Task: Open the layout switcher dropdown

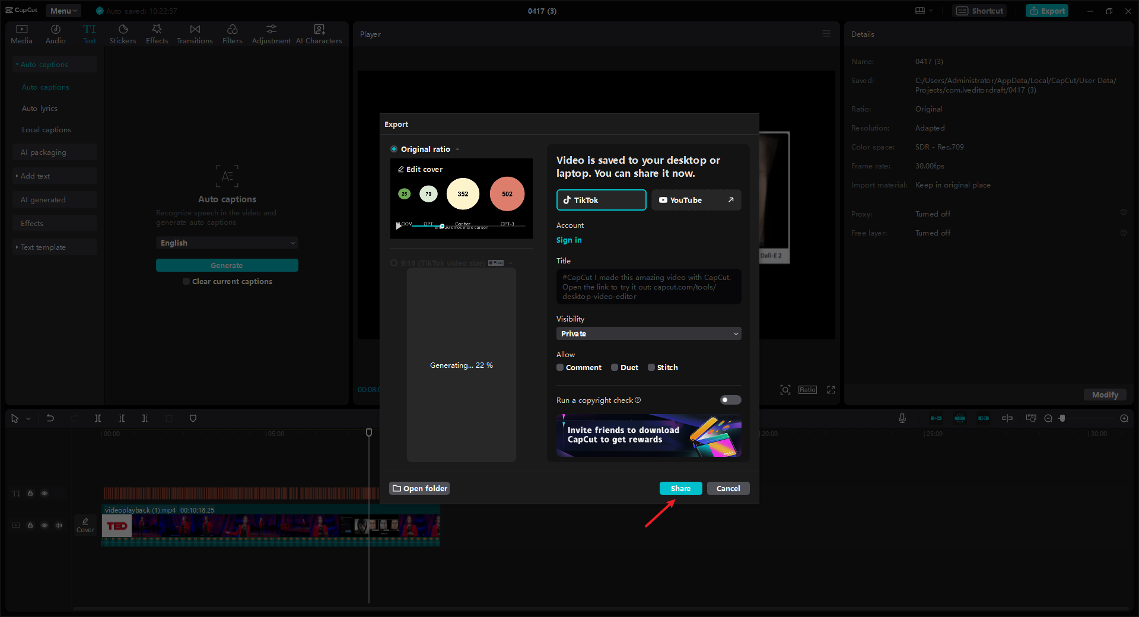Action: coord(924,11)
